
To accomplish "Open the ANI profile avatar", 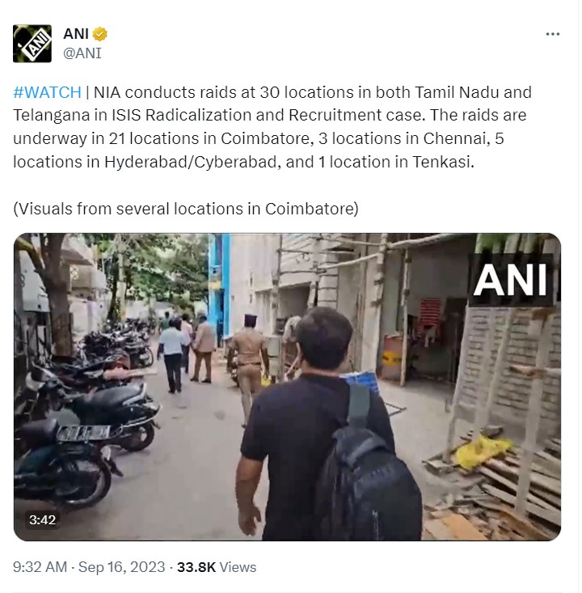I will (32, 44).
